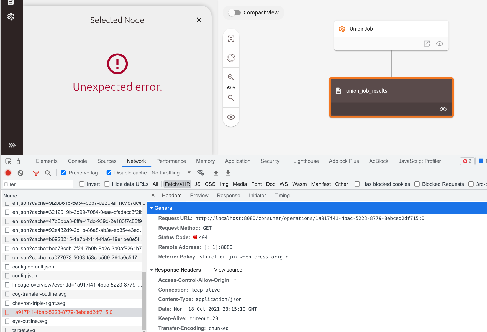The height and width of the screenshot is (332, 487).
Task: Apply the Fetch/XHR request filter
Action: (x=177, y=184)
